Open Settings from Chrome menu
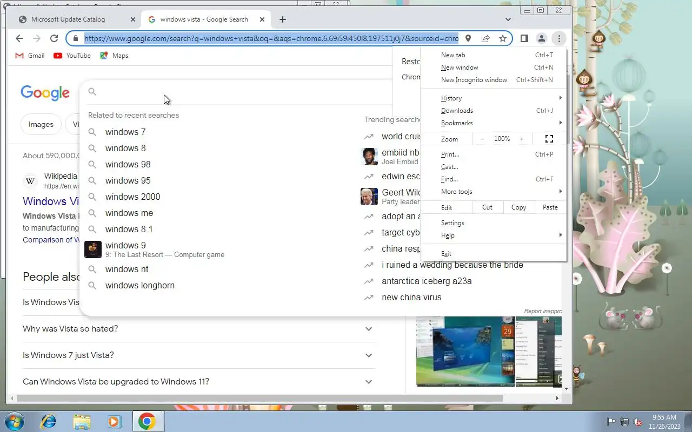The image size is (692, 432). tap(494, 223)
